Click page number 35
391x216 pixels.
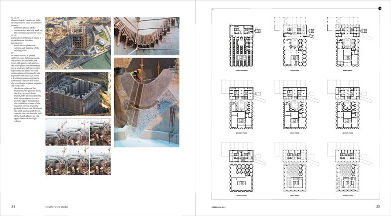378,206
